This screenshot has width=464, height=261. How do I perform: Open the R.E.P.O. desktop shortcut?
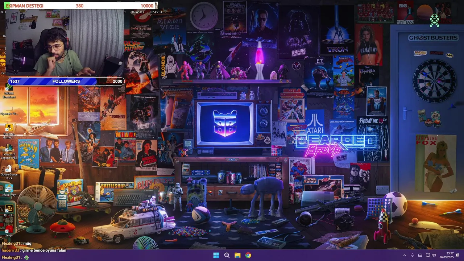tap(9, 211)
